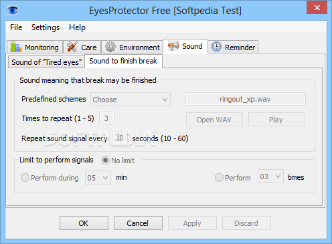Image resolution: width=332 pixels, height=244 pixels.
Task: Switch to Sound of "Tired eyes" tab
Action: coord(46,62)
